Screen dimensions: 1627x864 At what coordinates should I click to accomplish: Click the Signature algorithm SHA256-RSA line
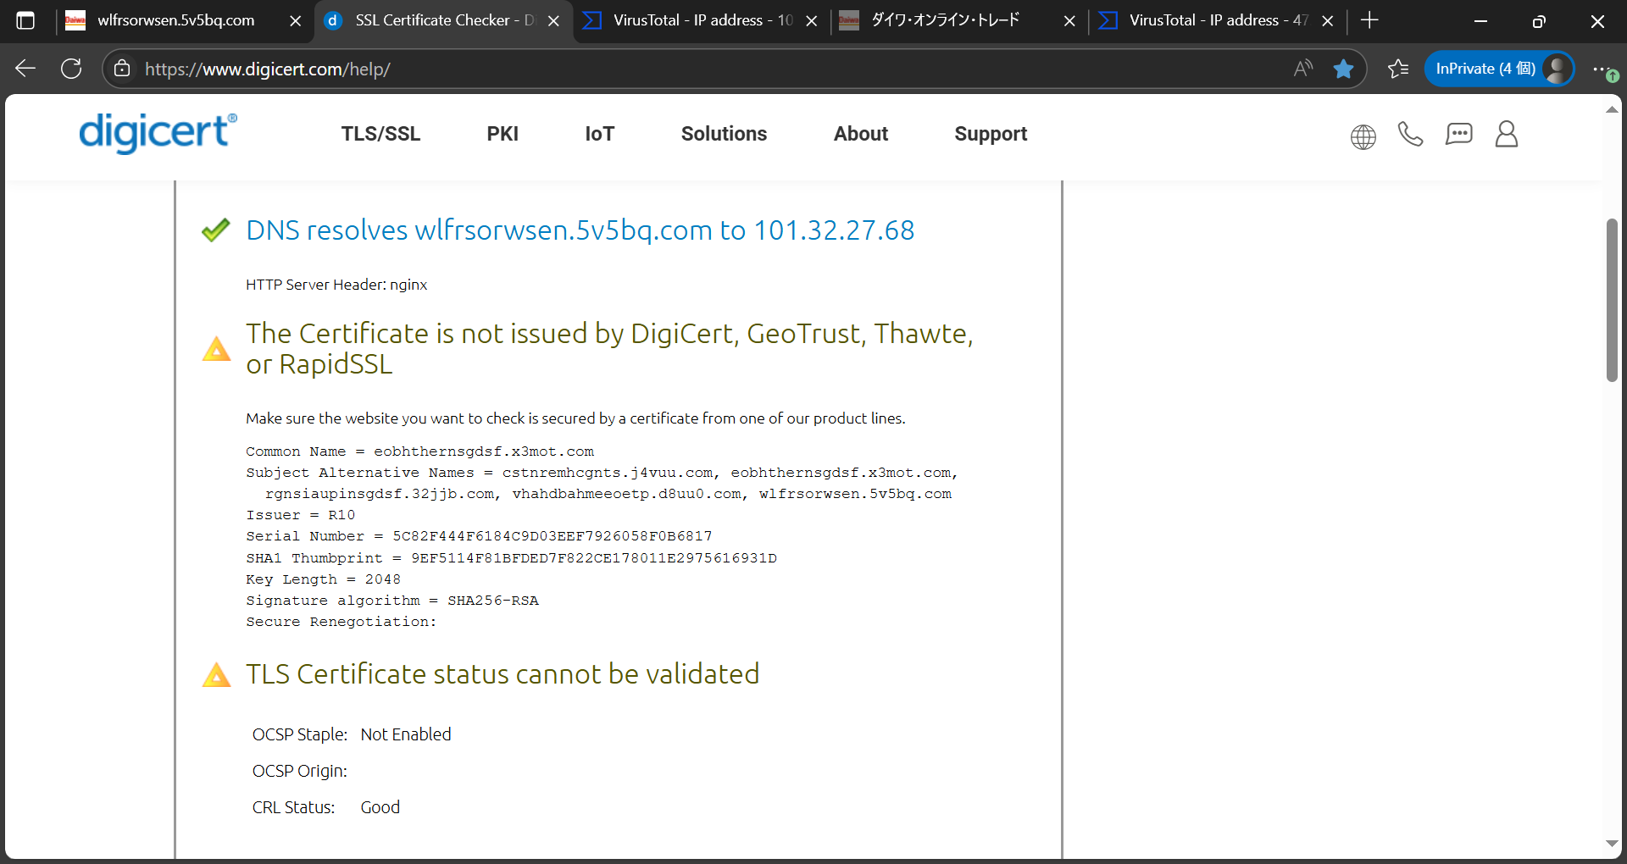coord(391,601)
